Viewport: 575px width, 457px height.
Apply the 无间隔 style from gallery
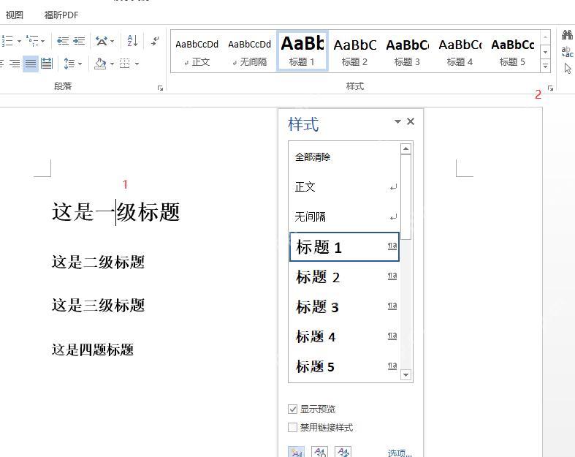249,52
